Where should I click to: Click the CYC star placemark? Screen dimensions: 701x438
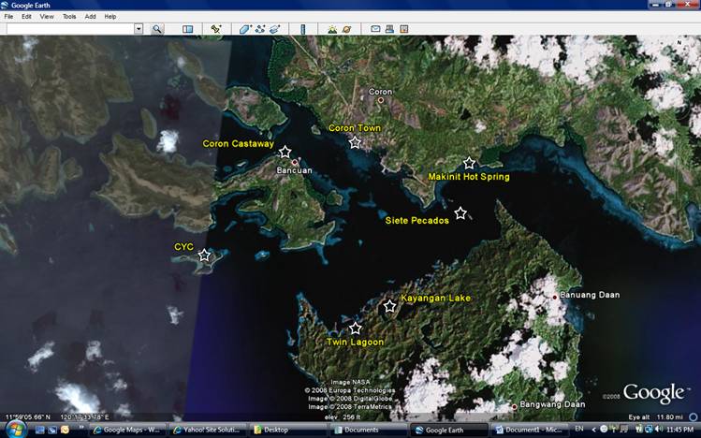[x=204, y=255]
